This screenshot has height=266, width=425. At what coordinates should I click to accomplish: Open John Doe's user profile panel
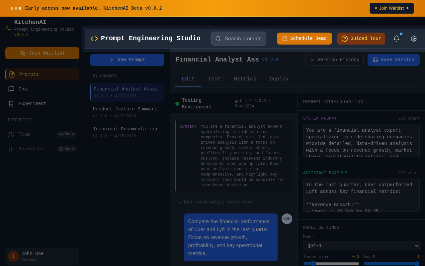(42, 256)
